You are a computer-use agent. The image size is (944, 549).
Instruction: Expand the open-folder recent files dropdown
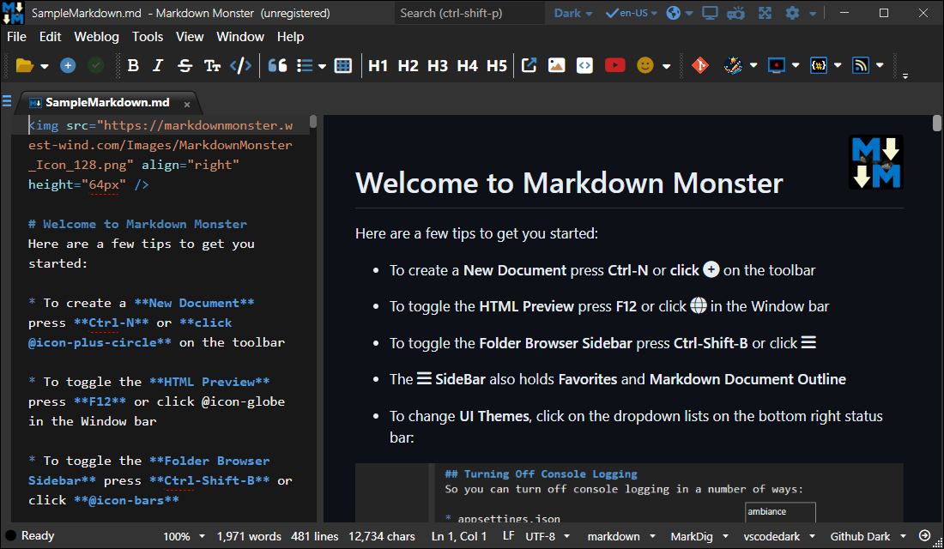(45, 66)
